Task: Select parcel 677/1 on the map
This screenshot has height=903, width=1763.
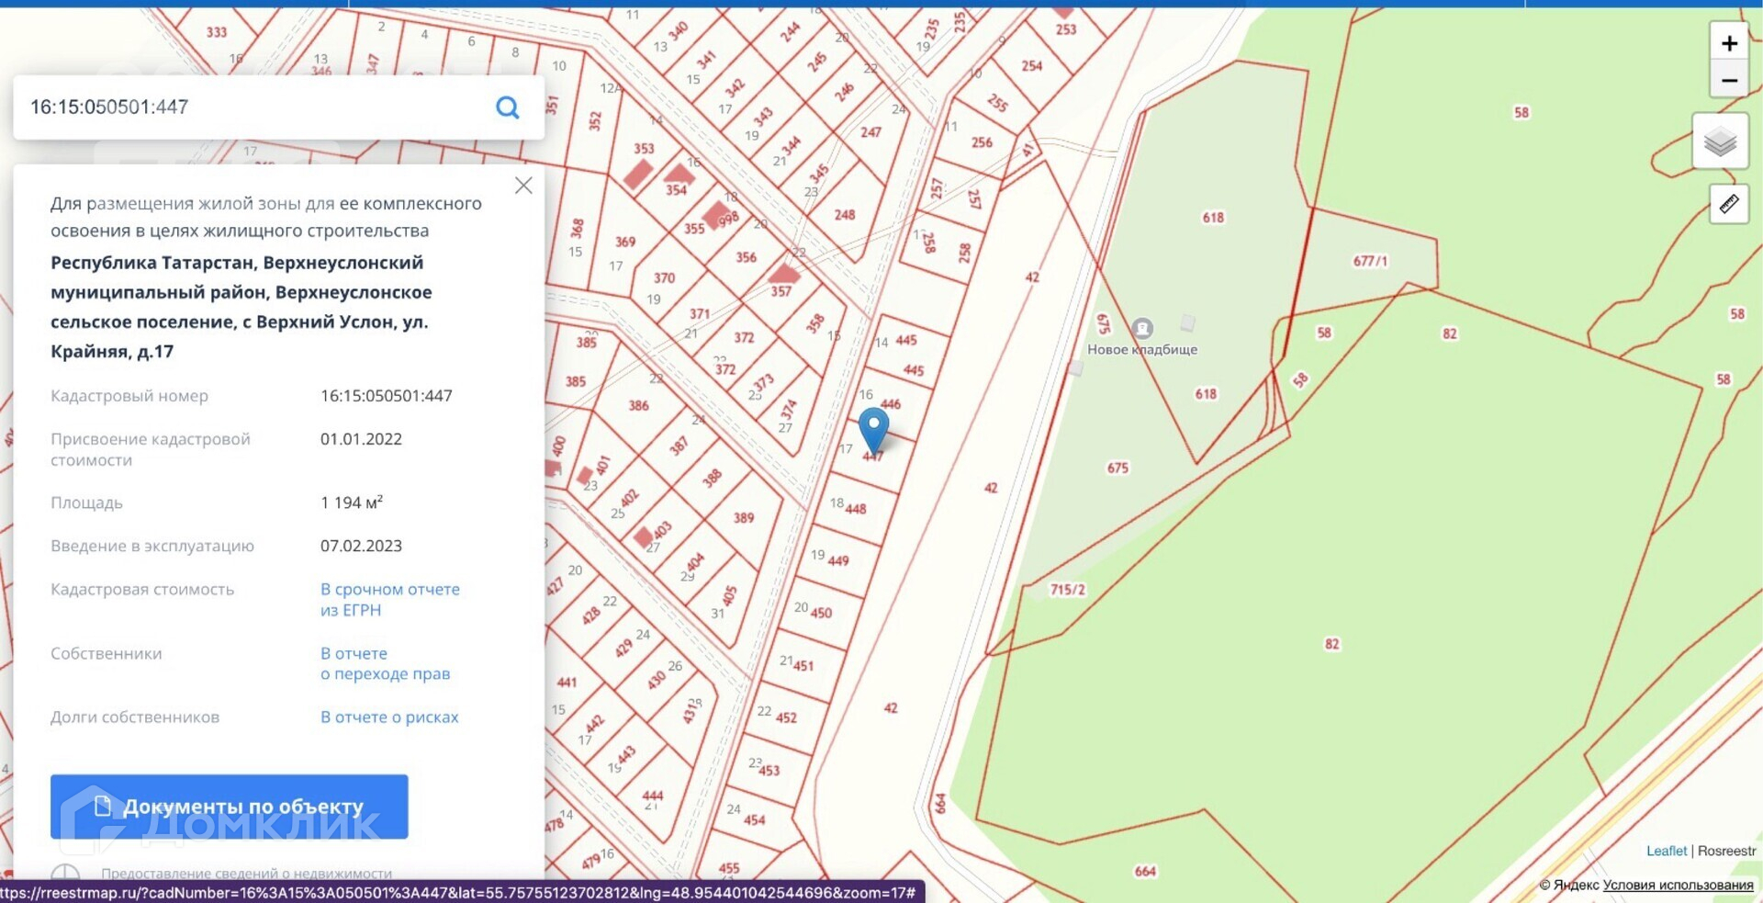Action: click(x=1371, y=261)
